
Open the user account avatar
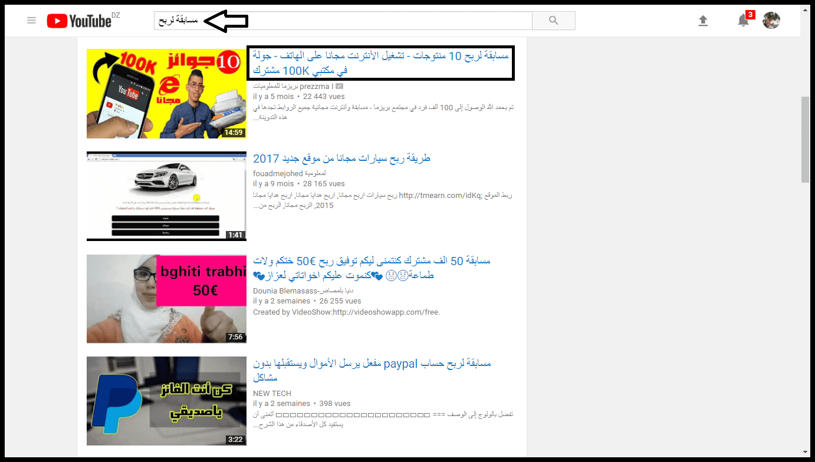click(x=771, y=21)
